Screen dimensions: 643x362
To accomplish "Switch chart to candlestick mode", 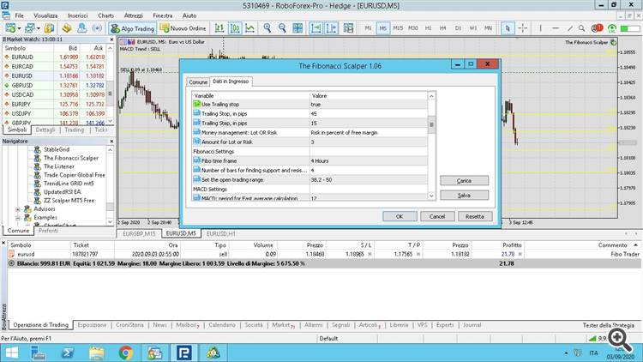I will [235, 28].
